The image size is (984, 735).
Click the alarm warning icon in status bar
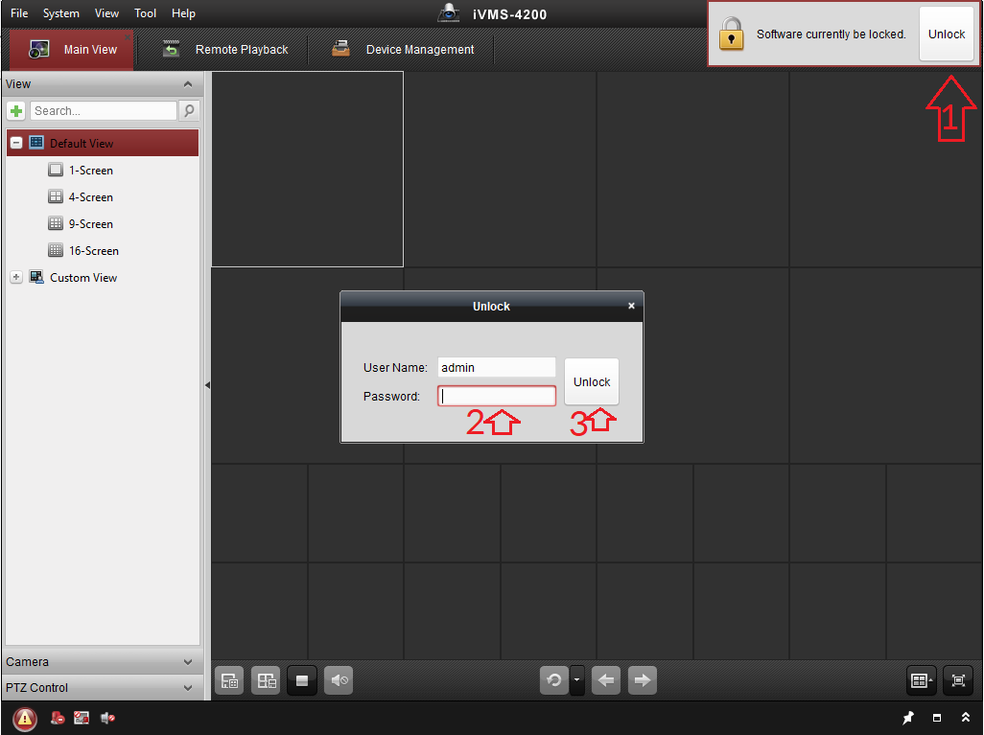[25, 718]
